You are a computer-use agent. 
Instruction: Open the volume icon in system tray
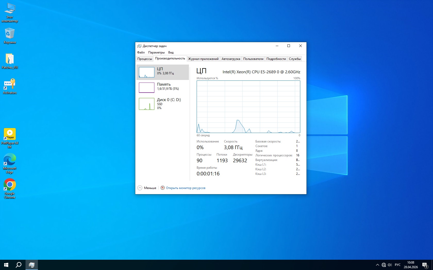[389, 265]
